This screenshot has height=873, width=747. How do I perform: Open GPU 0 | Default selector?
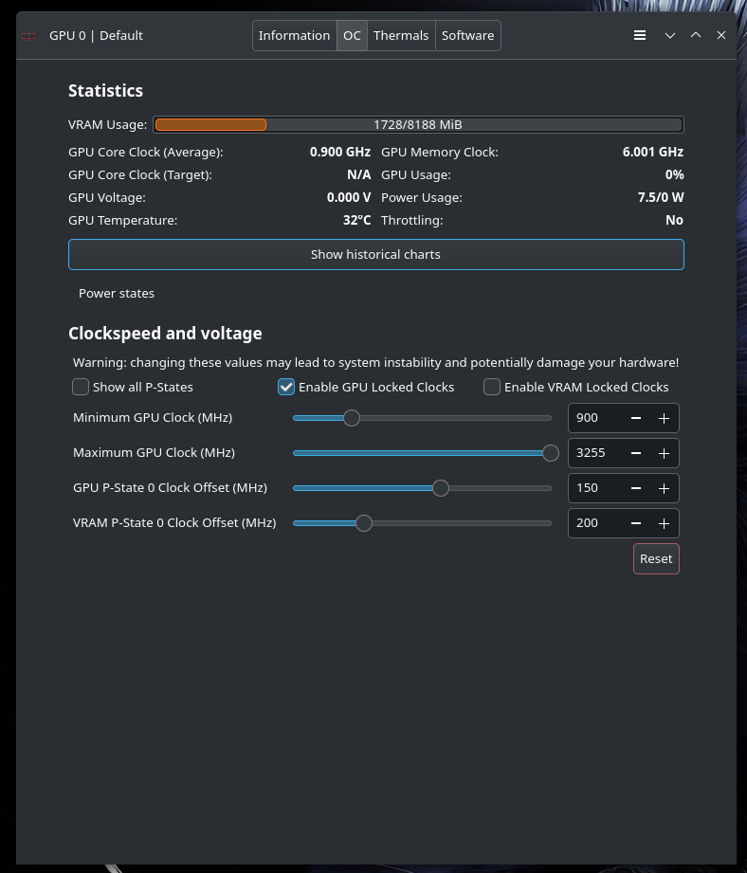96,36
